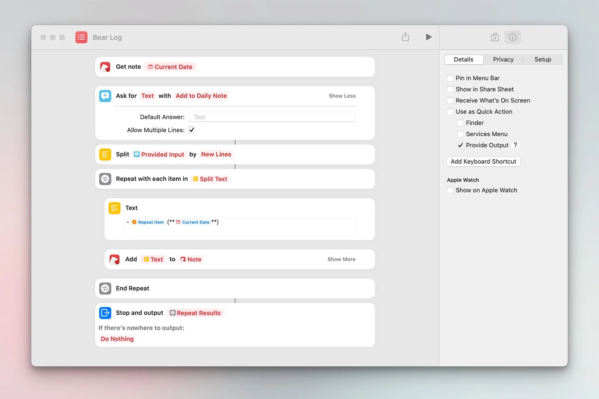Click the Ask for Input action icon

105,96
